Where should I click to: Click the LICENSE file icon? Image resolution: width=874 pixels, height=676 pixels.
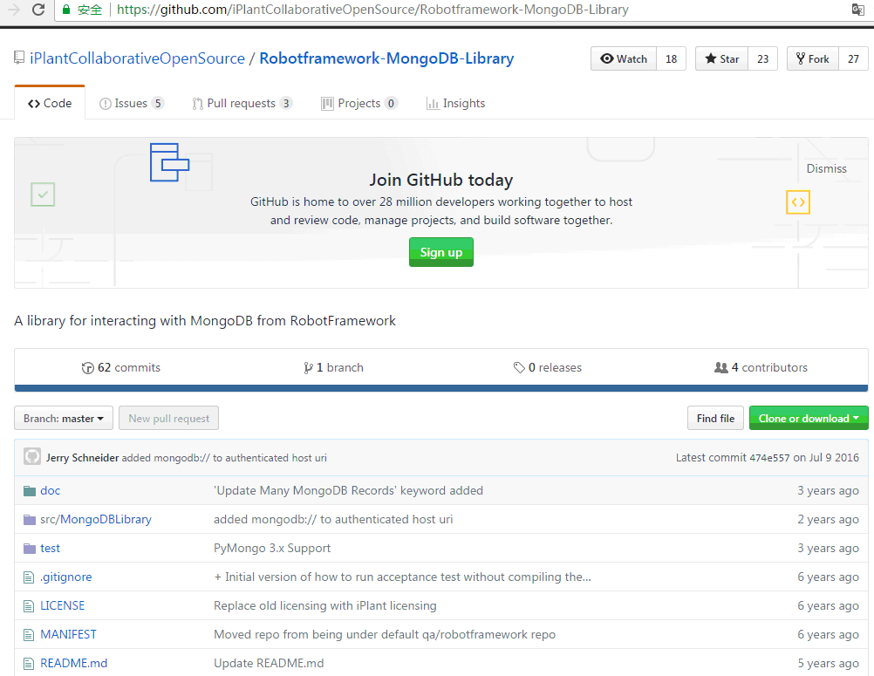[29, 606]
